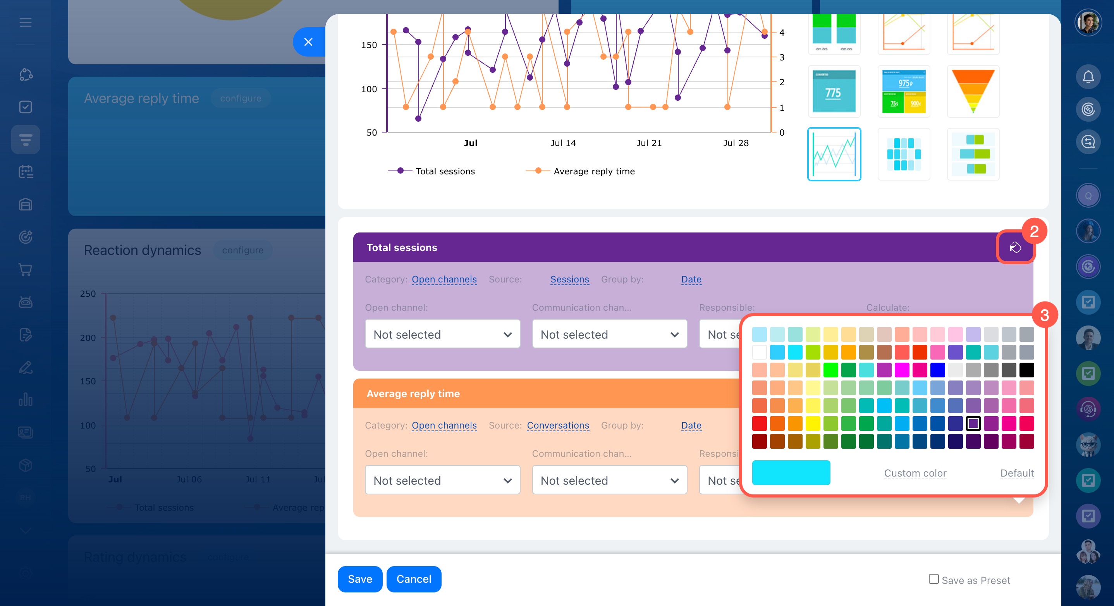
Task: Expand Communication channel dropdown under Average reply time
Action: [609, 480]
